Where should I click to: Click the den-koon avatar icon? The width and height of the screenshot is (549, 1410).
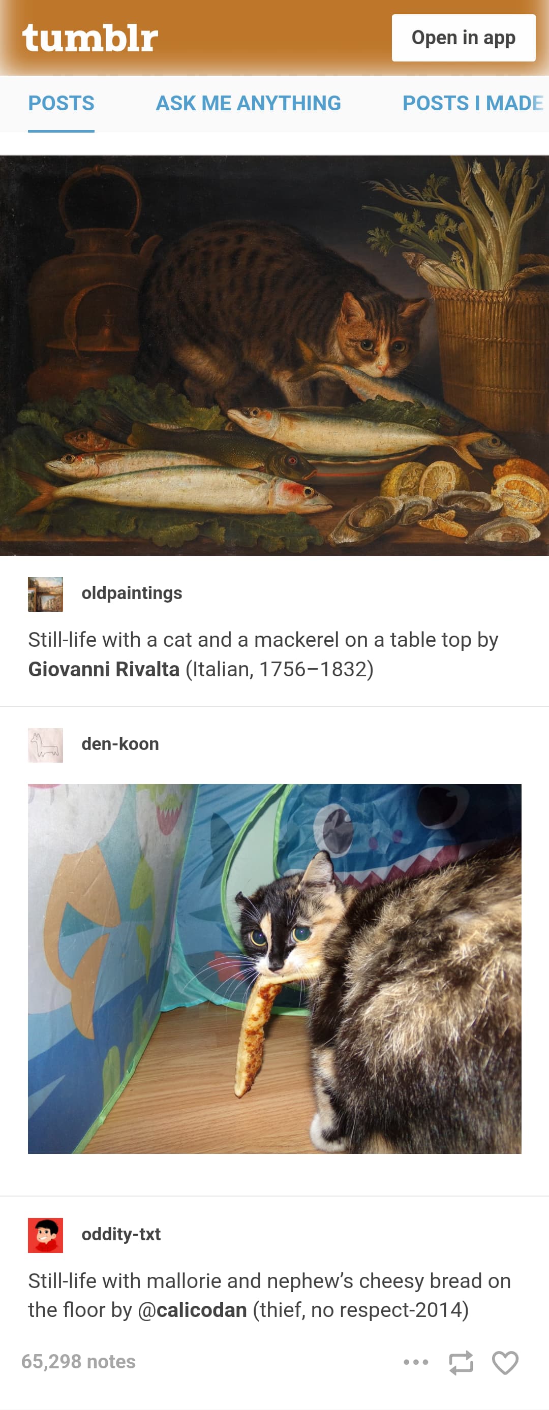point(45,745)
